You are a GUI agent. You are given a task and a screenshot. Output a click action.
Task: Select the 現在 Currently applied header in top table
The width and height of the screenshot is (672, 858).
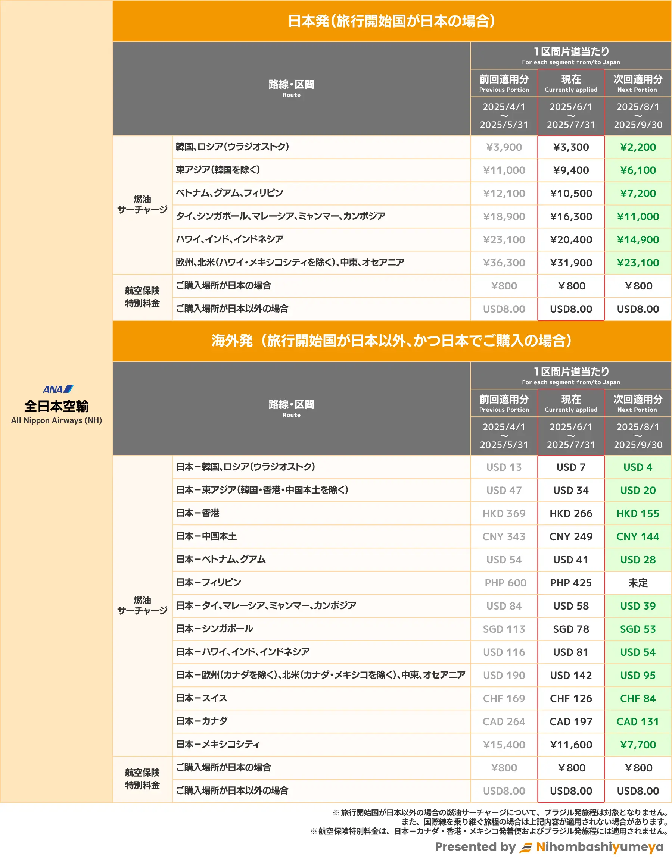tap(571, 83)
